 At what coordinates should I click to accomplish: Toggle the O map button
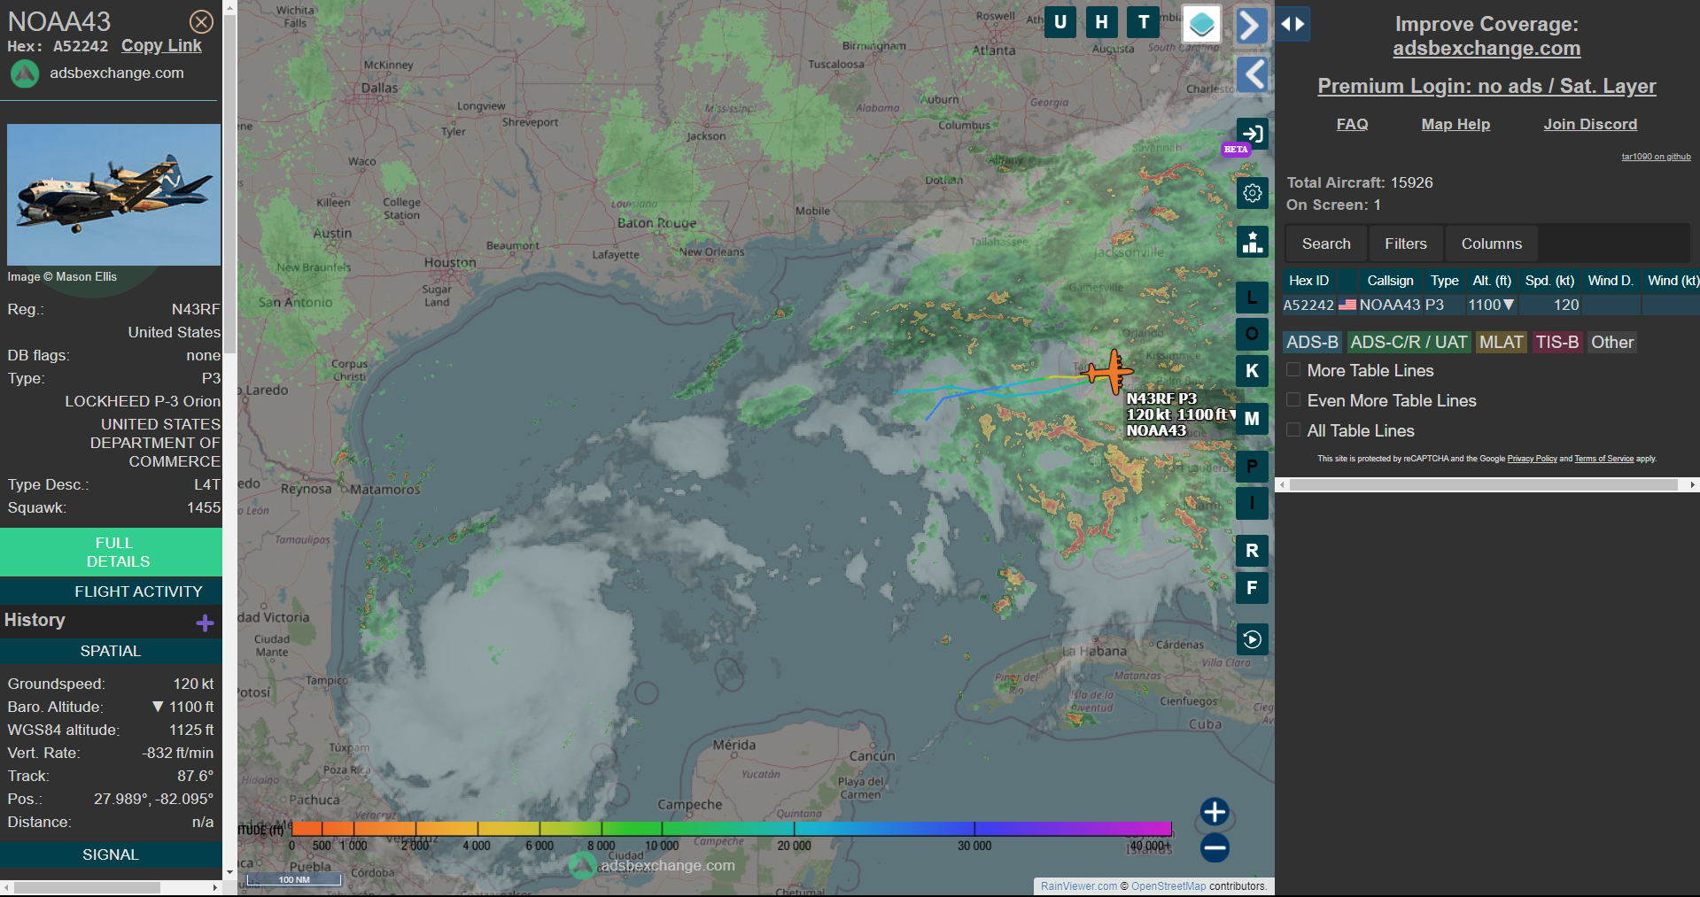[x=1252, y=334]
